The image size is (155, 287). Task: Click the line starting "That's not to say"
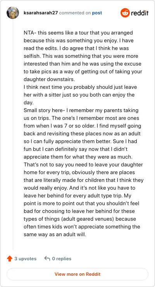pyautogui.click(x=83, y=164)
